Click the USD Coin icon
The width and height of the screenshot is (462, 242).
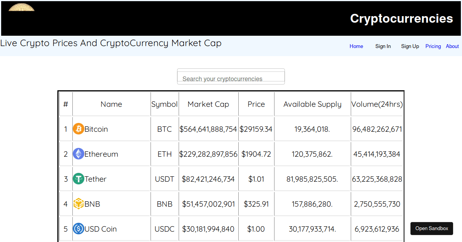pyautogui.click(x=79, y=229)
